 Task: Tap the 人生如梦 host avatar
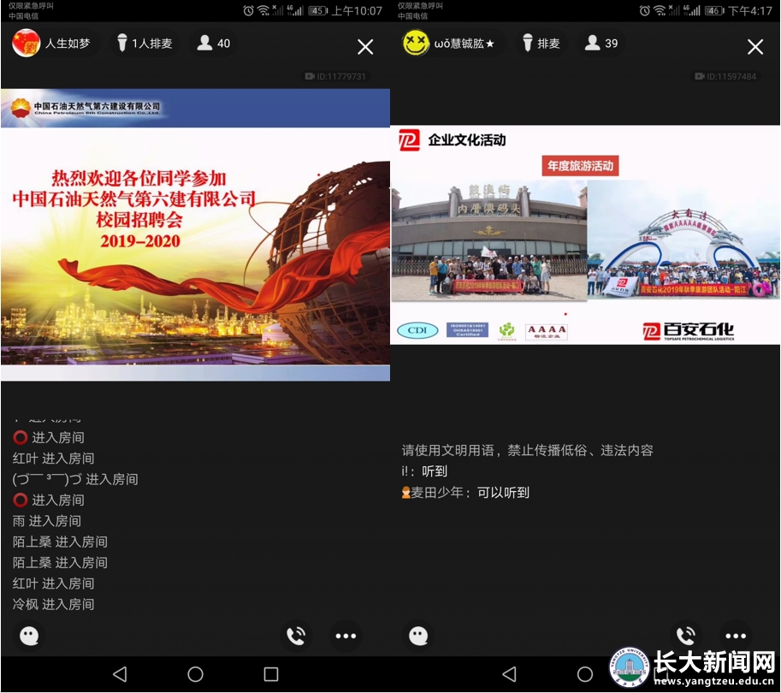pyautogui.click(x=26, y=43)
